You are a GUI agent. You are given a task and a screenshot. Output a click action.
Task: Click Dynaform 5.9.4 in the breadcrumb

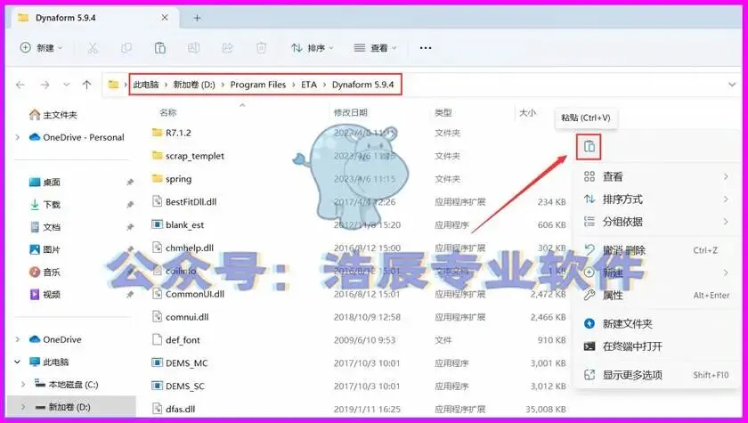[x=363, y=85]
